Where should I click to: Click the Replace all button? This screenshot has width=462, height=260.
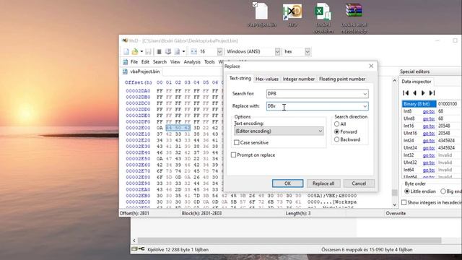coord(323,183)
